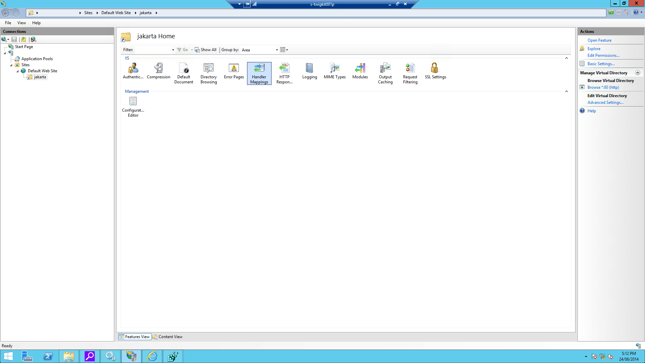645x363 pixels.
Task: Collapse the IIS group section
Action: pos(566,58)
